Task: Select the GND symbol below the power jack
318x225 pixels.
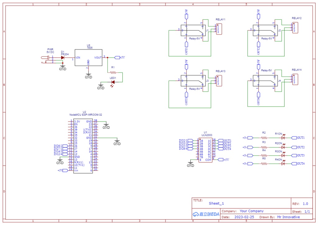Action: point(63,68)
